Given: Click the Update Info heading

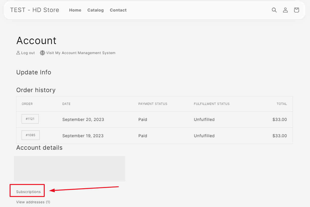Looking at the screenshot, I should 34,72.
